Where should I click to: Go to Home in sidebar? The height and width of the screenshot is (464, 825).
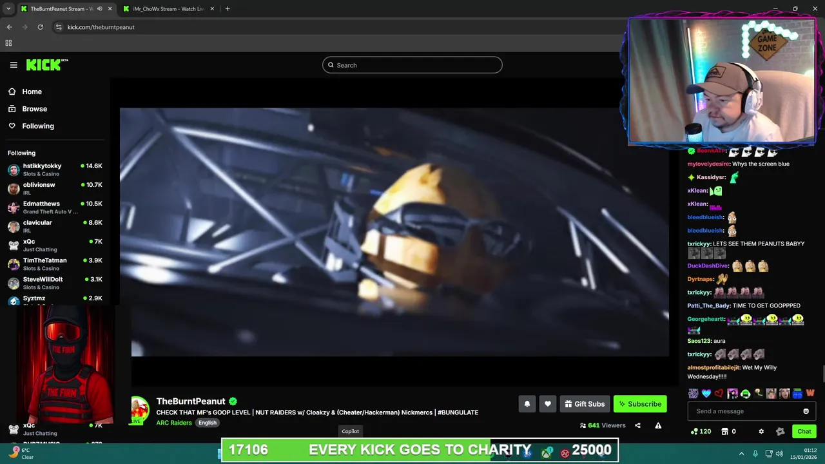point(25,92)
